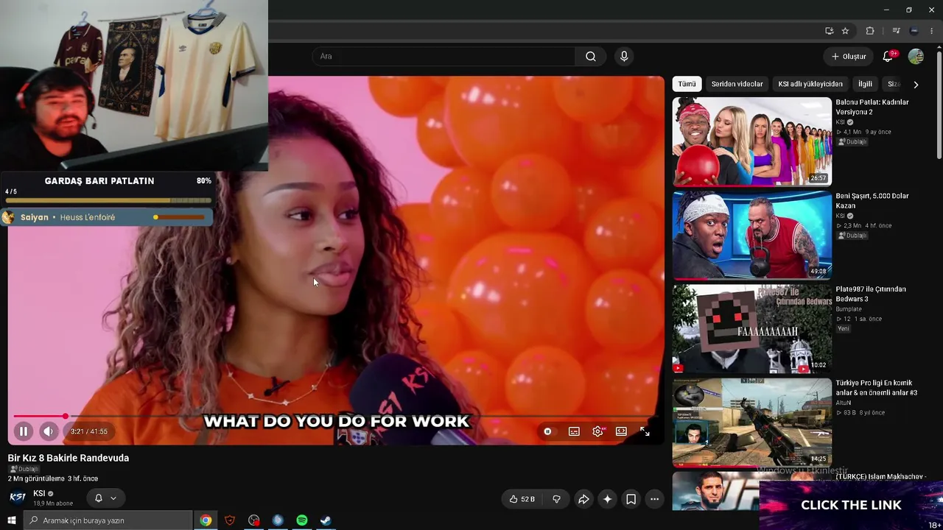943x530 pixels.
Task: Open the Windows Start menu
Action: [x=12, y=520]
